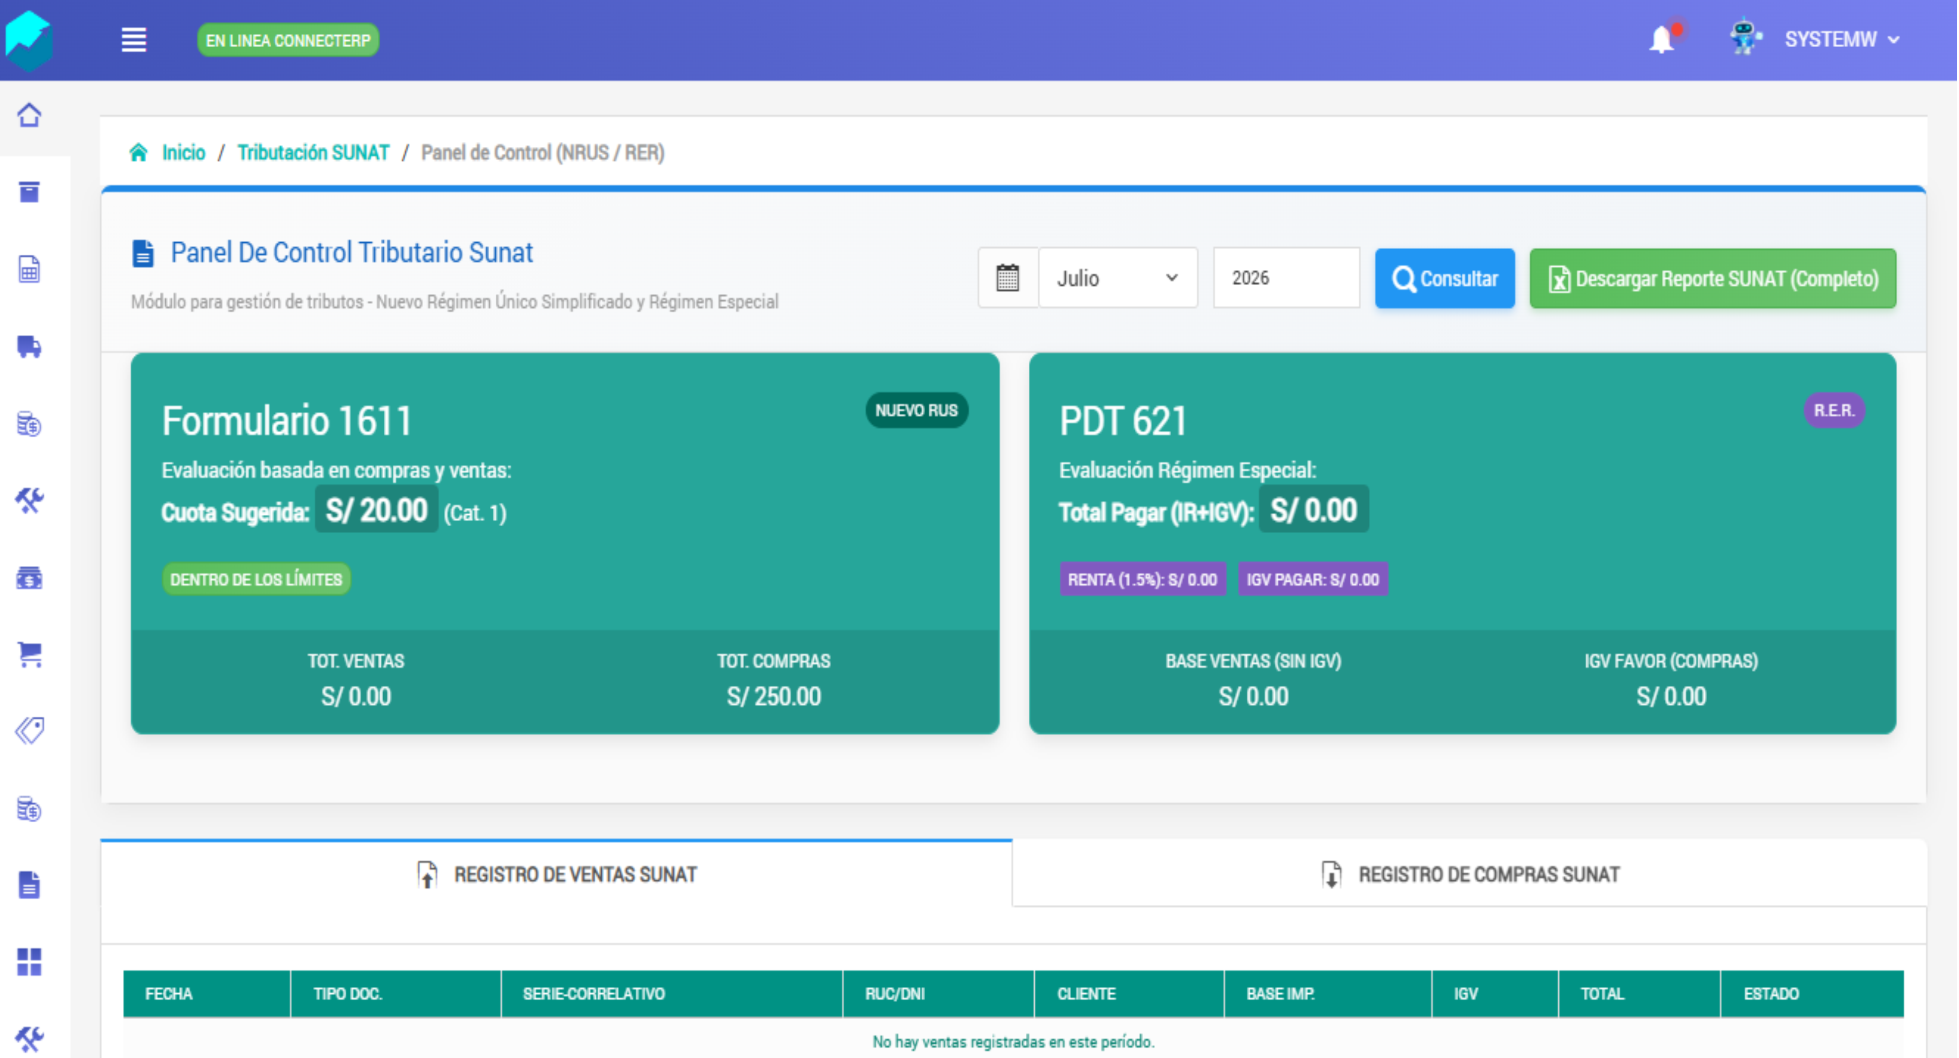Open the calculator sidebar icon
1959x1058 pixels.
pos(29,269)
